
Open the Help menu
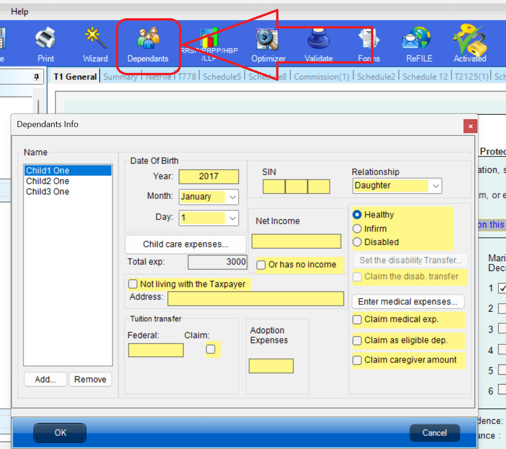[x=20, y=12]
